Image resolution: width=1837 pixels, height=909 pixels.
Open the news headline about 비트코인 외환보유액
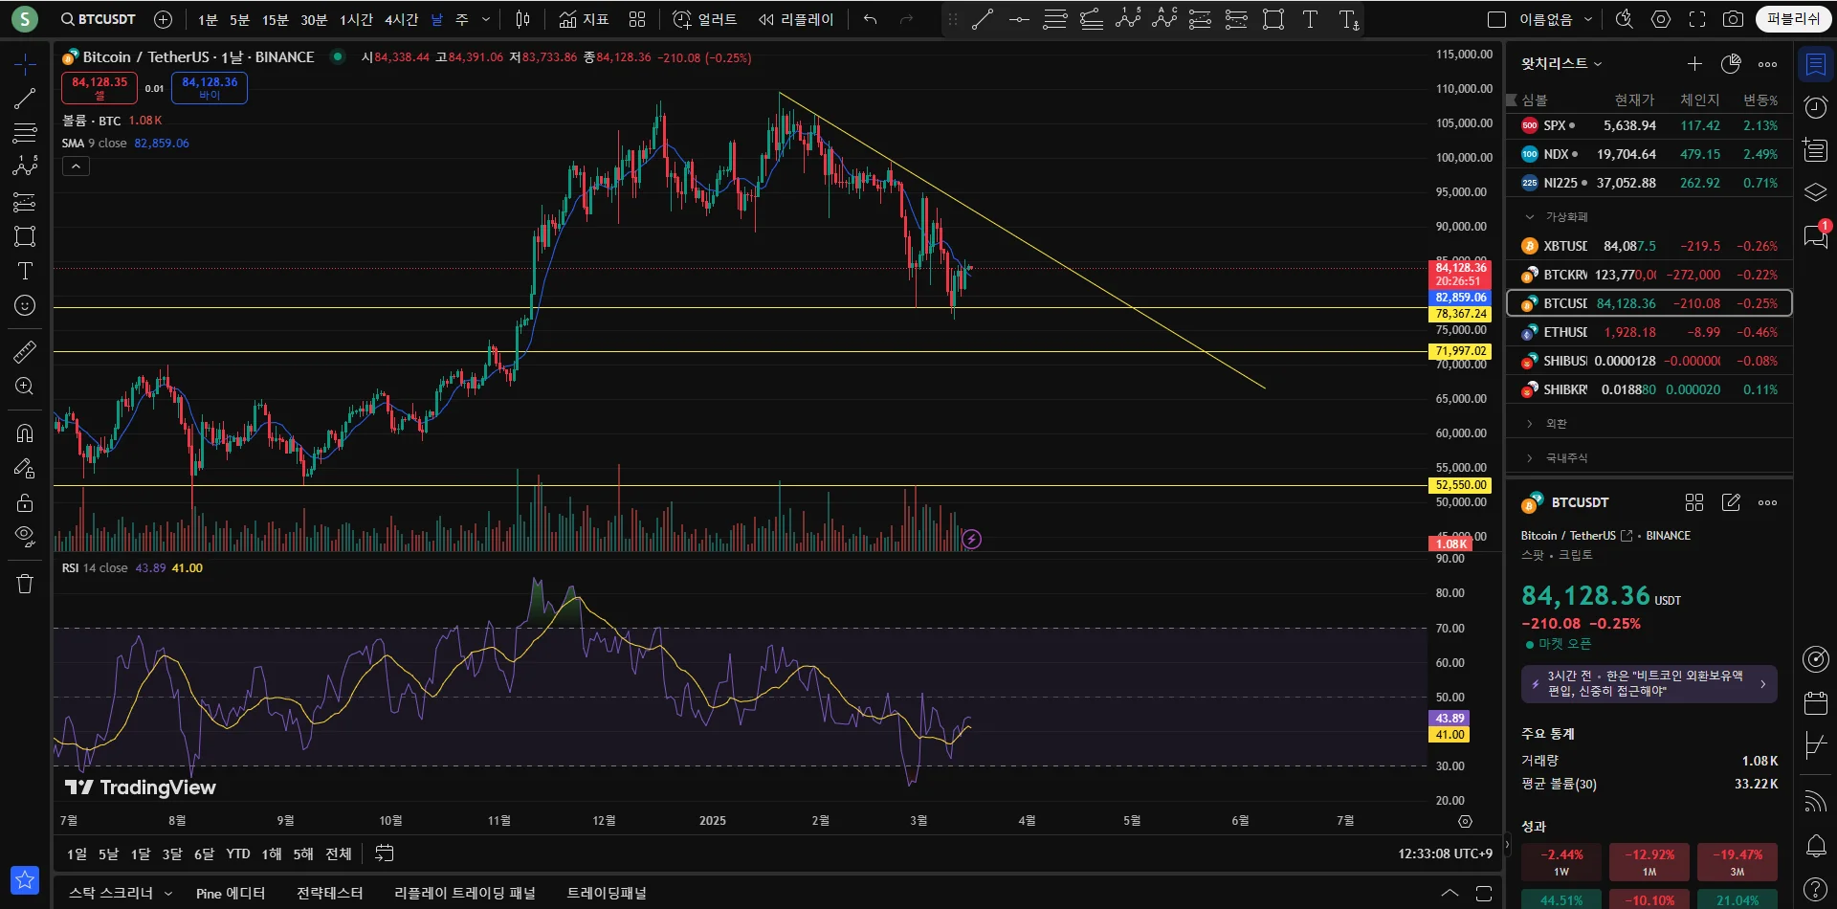coord(1649,684)
